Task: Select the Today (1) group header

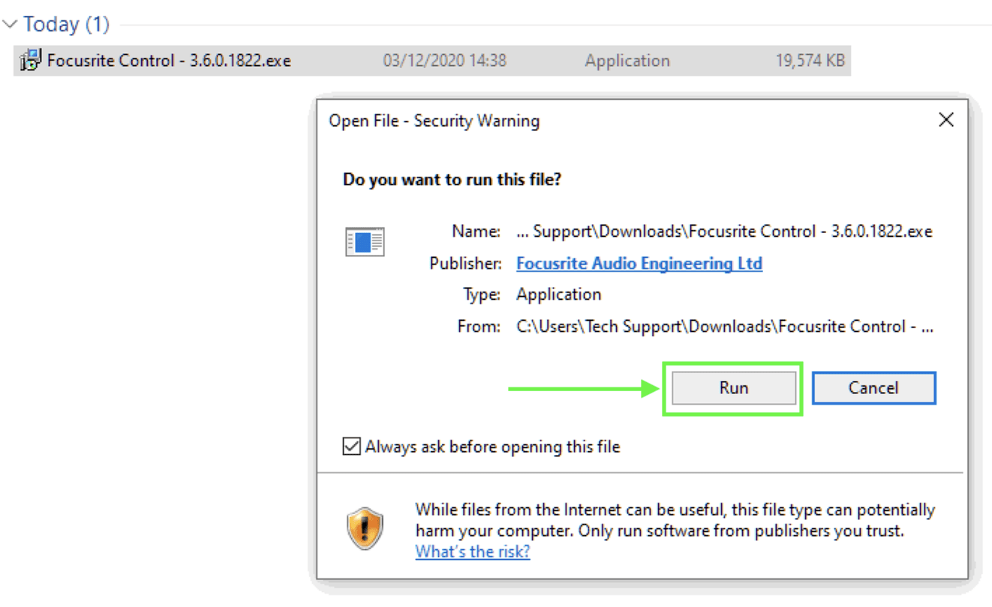Action: click(66, 24)
